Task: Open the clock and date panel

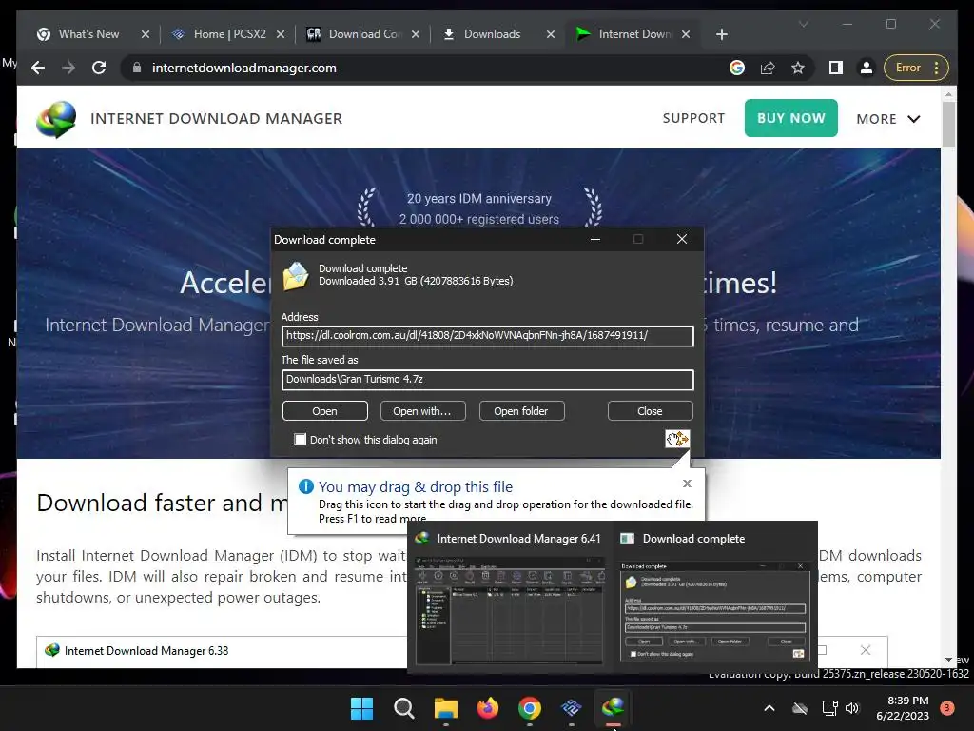Action: tap(903, 708)
